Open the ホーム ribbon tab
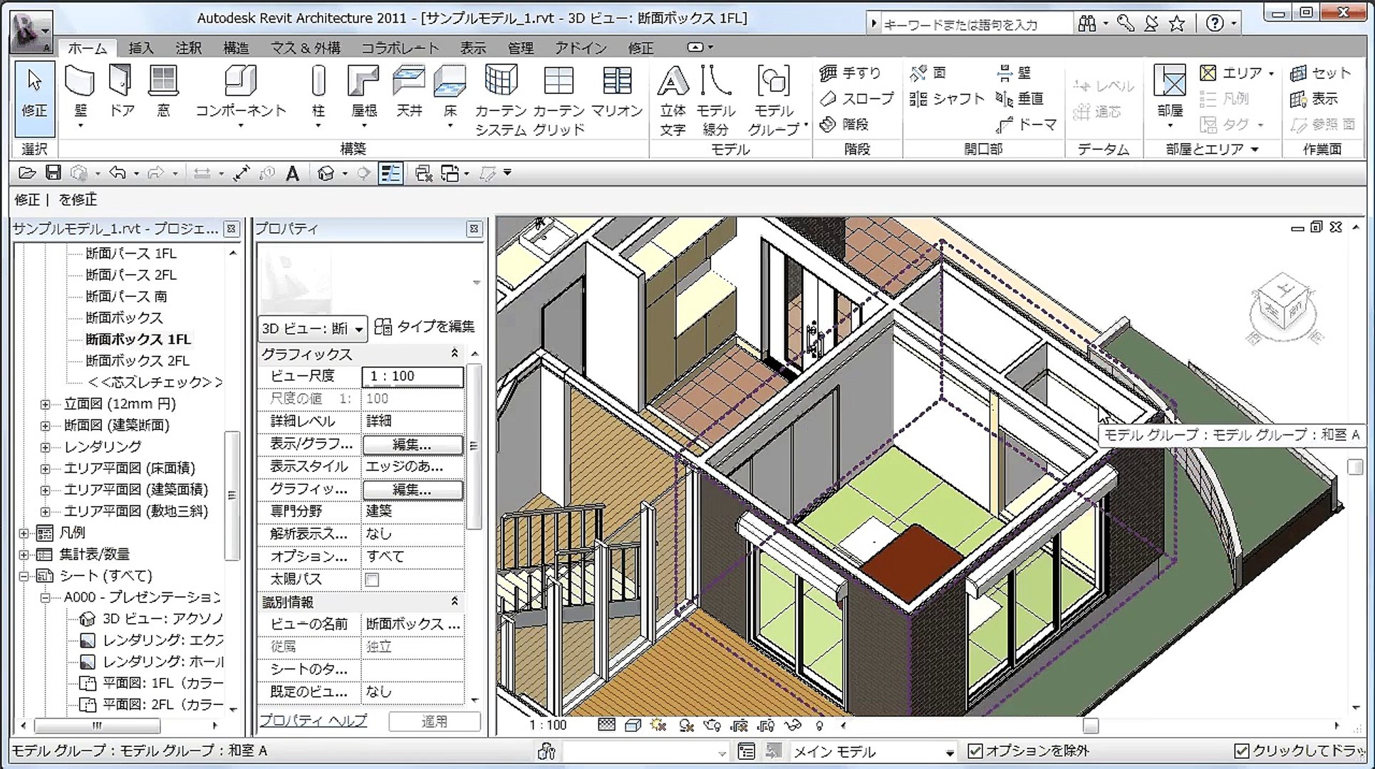Image resolution: width=1375 pixels, height=769 pixels. (87, 48)
